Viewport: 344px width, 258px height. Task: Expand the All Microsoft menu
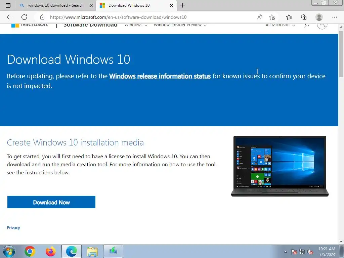coord(280,25)
